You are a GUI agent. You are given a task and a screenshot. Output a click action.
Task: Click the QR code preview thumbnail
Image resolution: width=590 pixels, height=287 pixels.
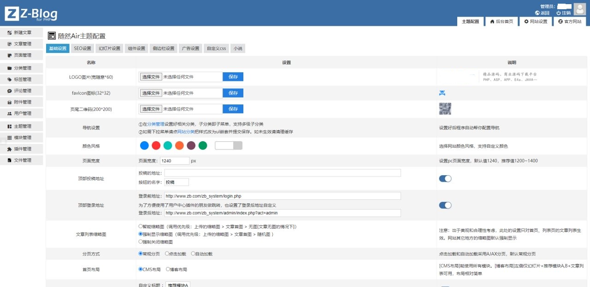tap(445, 109)
